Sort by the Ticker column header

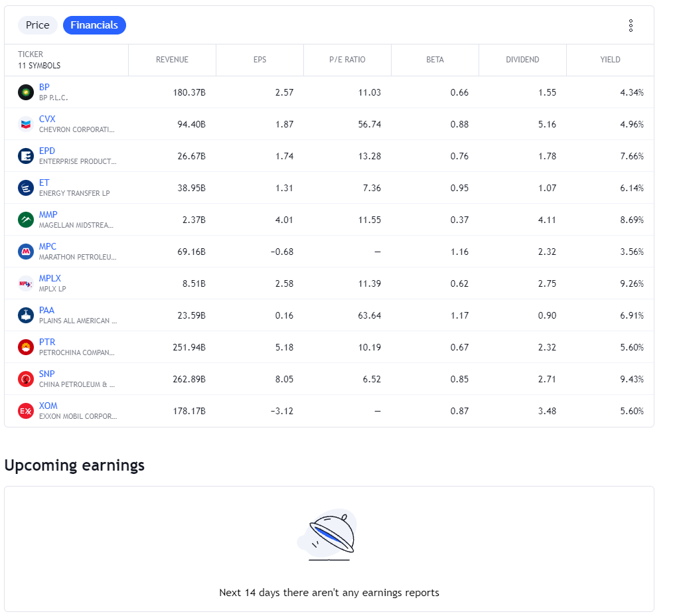[31, 54]
